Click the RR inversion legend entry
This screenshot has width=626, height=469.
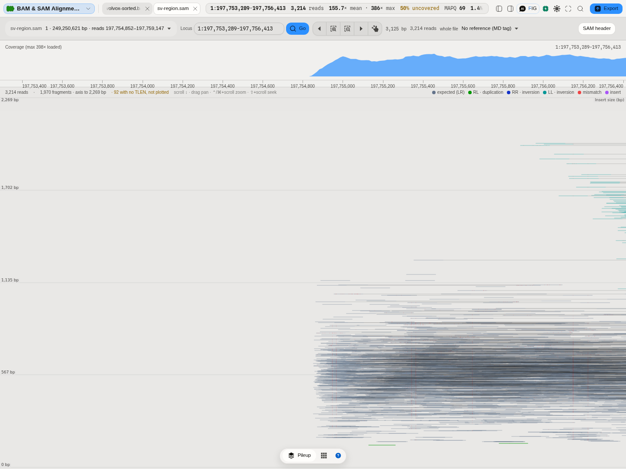523,92
